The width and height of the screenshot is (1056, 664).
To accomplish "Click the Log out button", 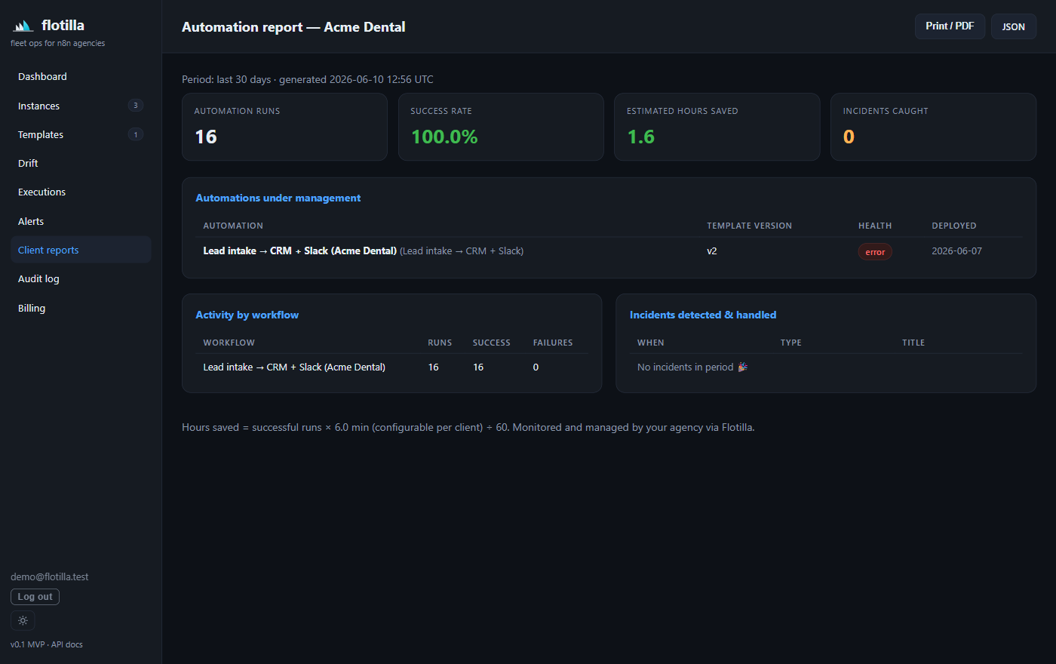I will [35, 597].
